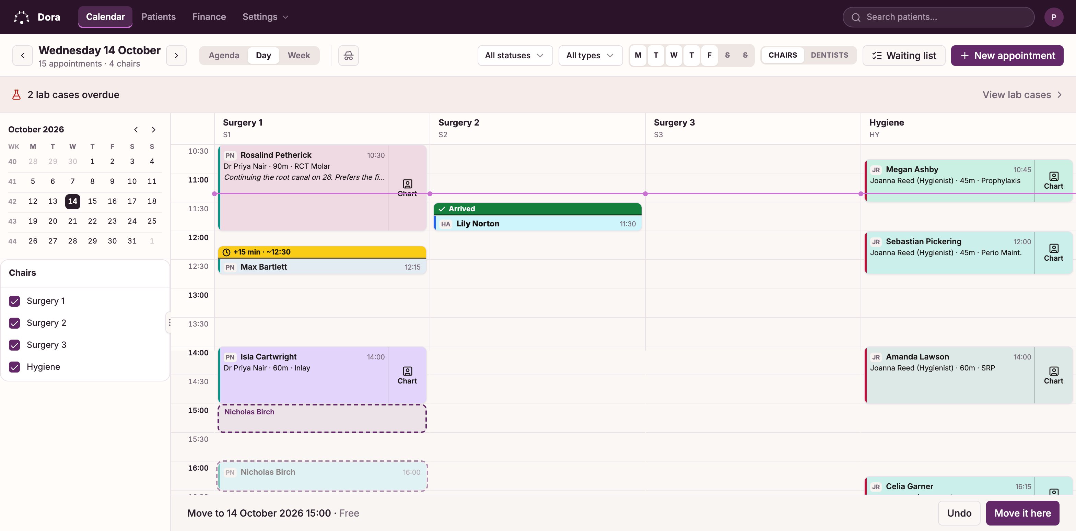The image size is (1076, 531).
Task: Open the Finance tab
Action: pos(209,17)
